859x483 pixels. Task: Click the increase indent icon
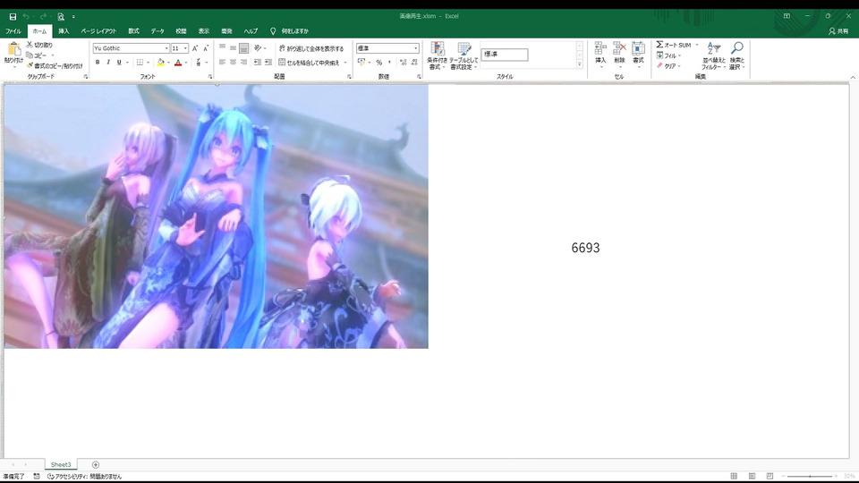(268, 63)
